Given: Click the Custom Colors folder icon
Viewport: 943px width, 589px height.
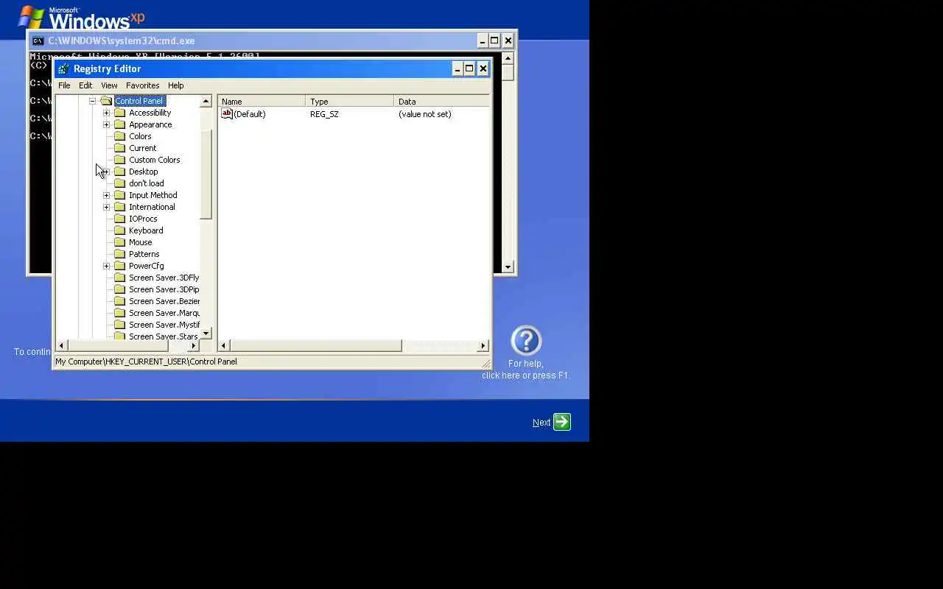Looking at the screenshot, I should [120, 160].
